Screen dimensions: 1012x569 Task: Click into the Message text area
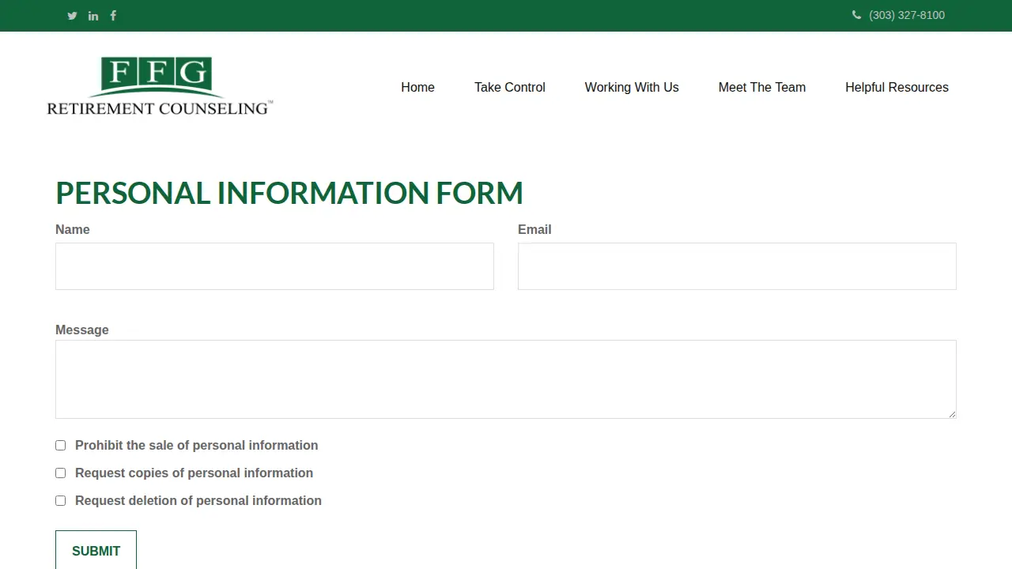(506, 379)
